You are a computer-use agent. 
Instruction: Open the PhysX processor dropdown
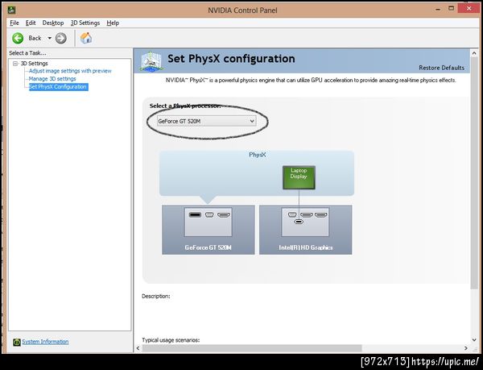point(206,121)
